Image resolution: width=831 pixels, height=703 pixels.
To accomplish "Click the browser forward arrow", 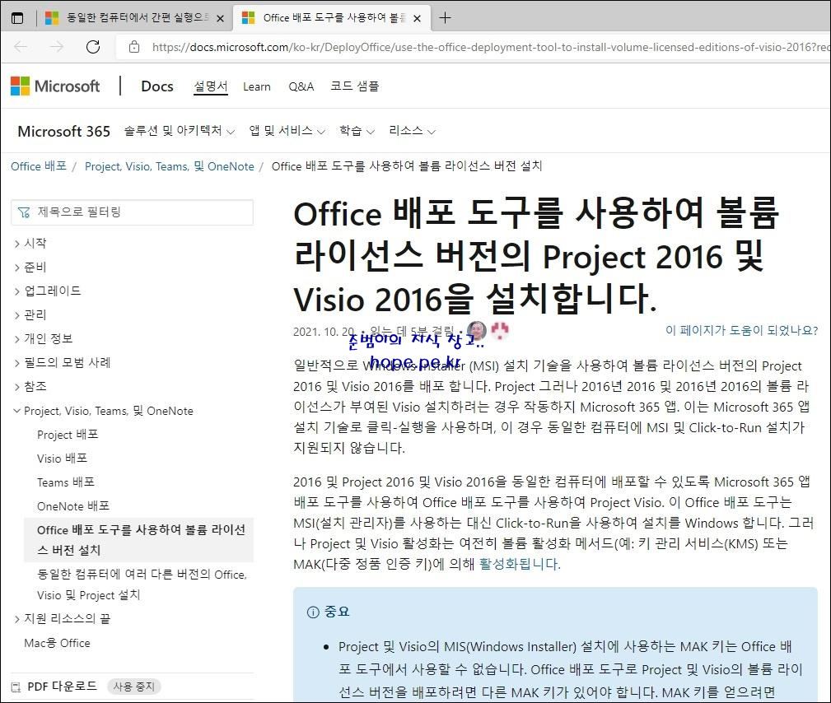I will (57, 47).
